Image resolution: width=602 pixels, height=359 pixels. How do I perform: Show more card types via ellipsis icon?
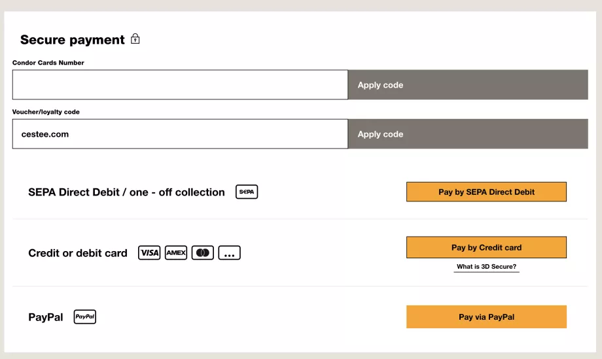click(x=230, y=253)
